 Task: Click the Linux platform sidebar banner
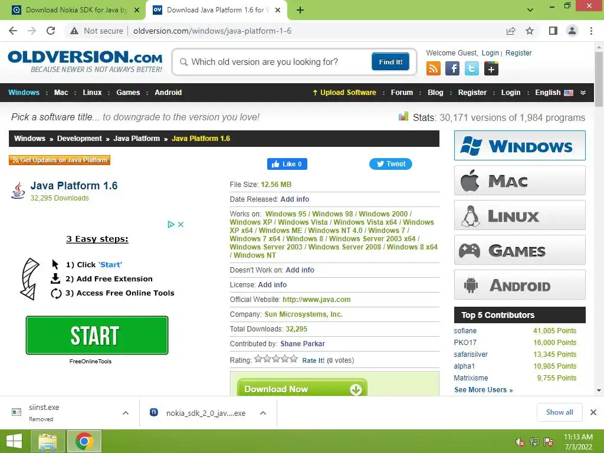coord(520,215)
